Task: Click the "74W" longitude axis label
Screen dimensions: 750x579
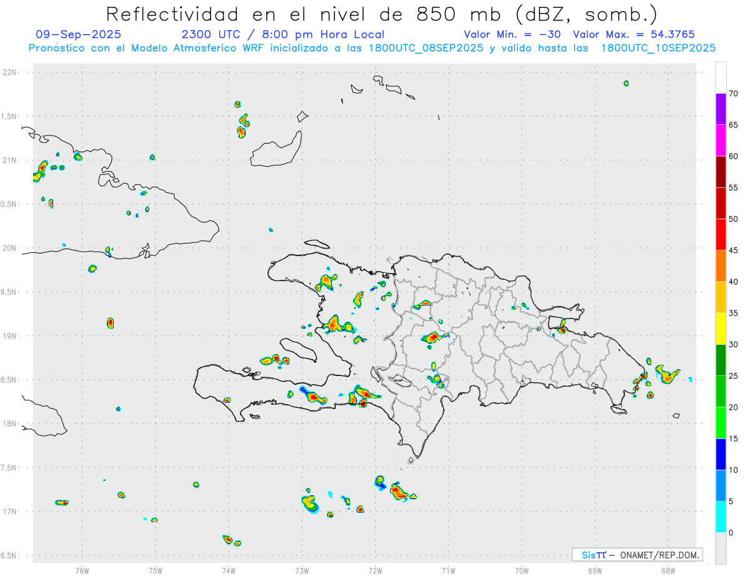Action: pos(229,570)
